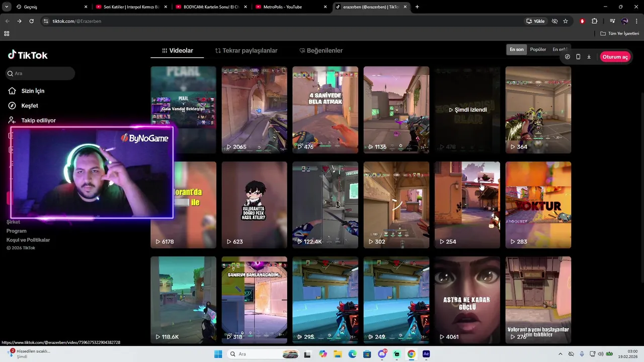The image size is (644, 362).
Task: Open the video with 2065 views
Action: point(254,110)
